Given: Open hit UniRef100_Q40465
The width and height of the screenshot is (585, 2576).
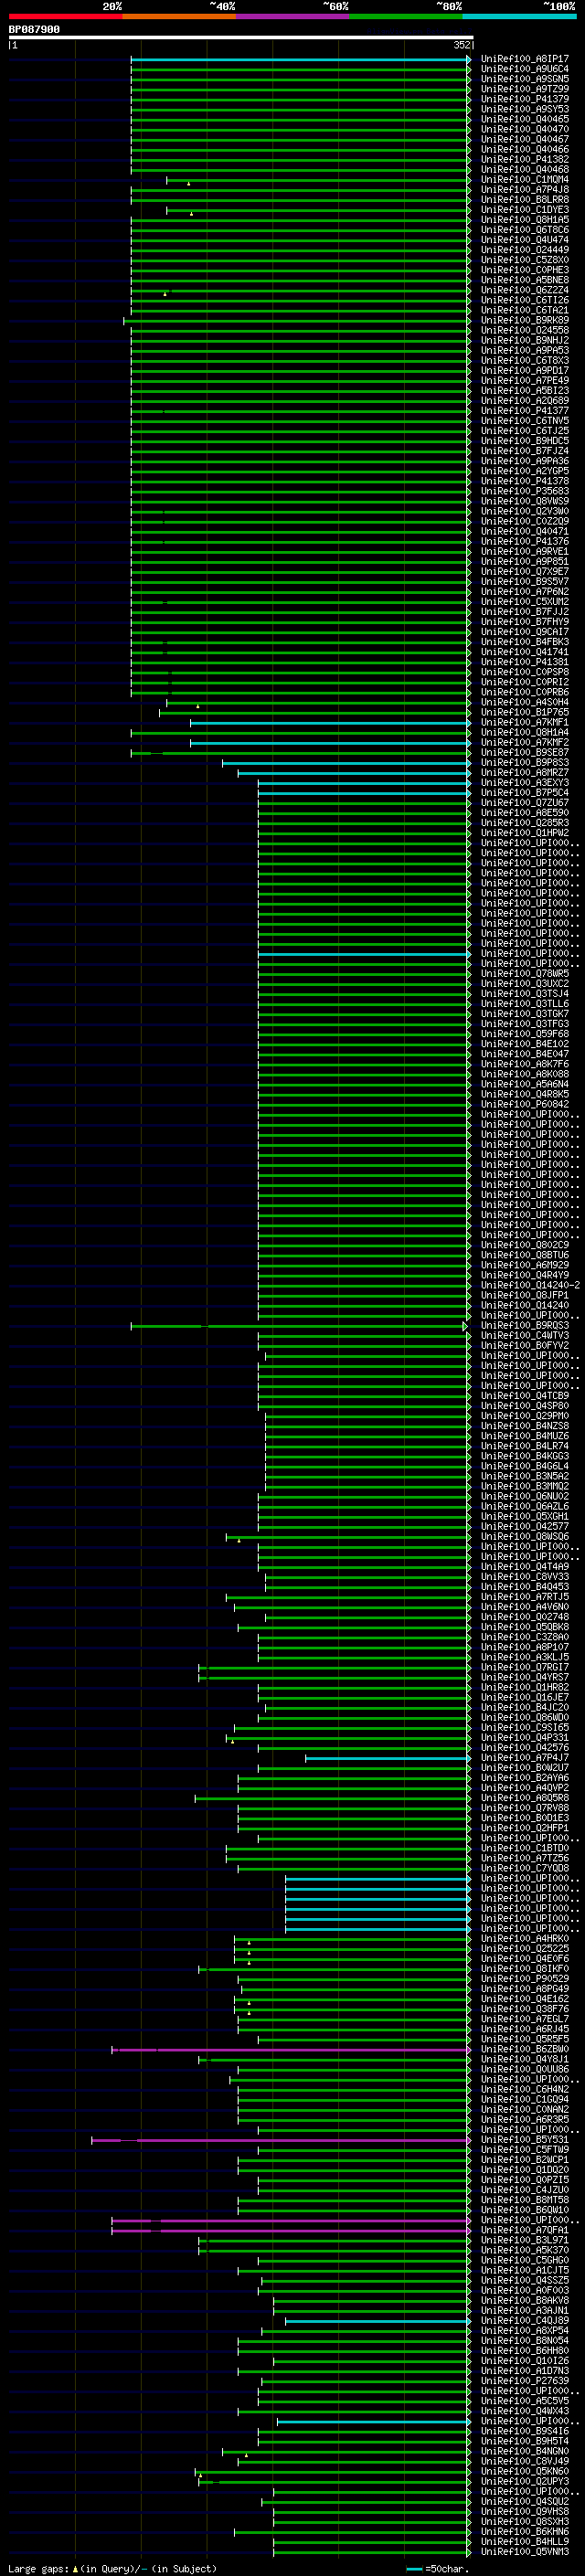Looking at the screenshot, I should coord(524,119).
